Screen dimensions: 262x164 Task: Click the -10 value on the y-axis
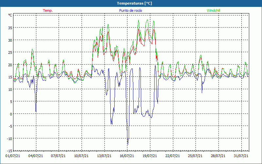point(9,138)
